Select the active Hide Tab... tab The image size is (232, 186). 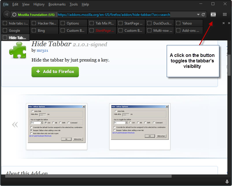pyautogui.click(x=15, y=38)
